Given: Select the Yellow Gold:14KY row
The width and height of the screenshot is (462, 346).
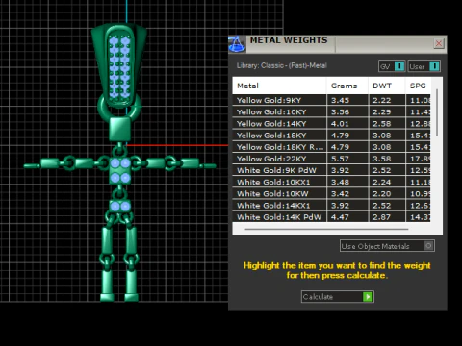Looking at the screenshot, I should pos(331,123).
